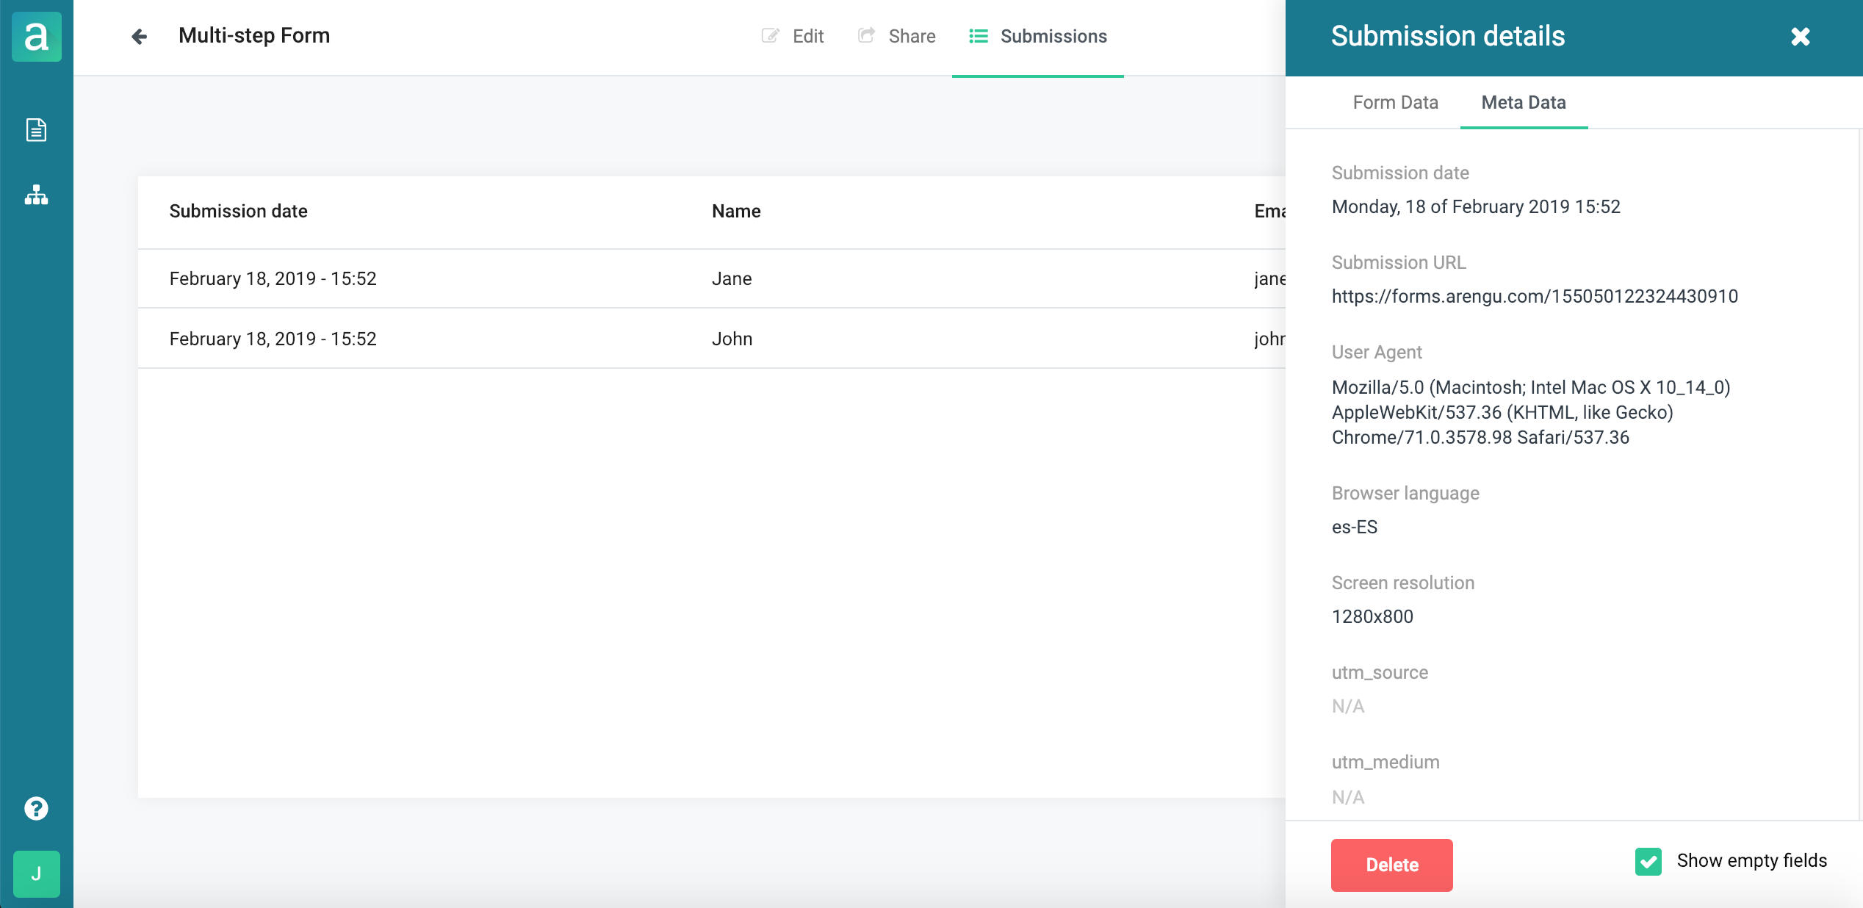1863x908 pixels.
Task: Click the utm_source field label
Action: click(1380, 672)
